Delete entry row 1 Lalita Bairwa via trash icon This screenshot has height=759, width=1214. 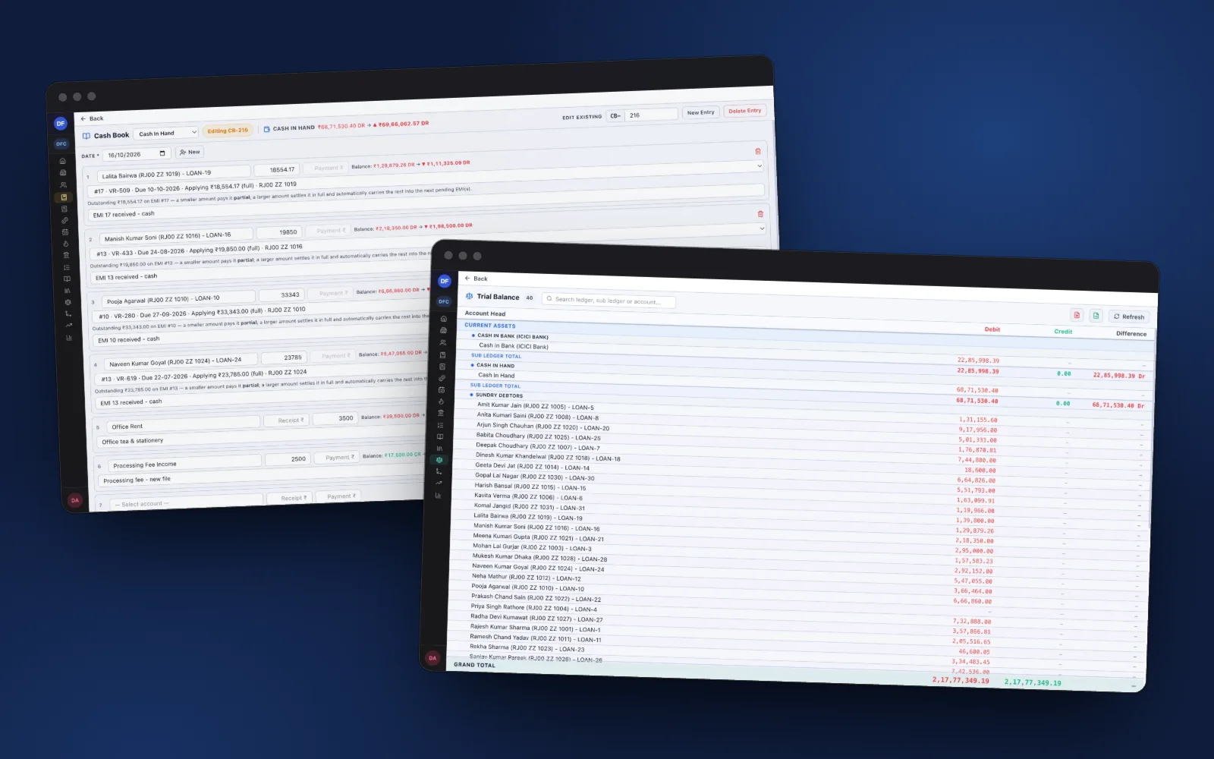[757, 151]
